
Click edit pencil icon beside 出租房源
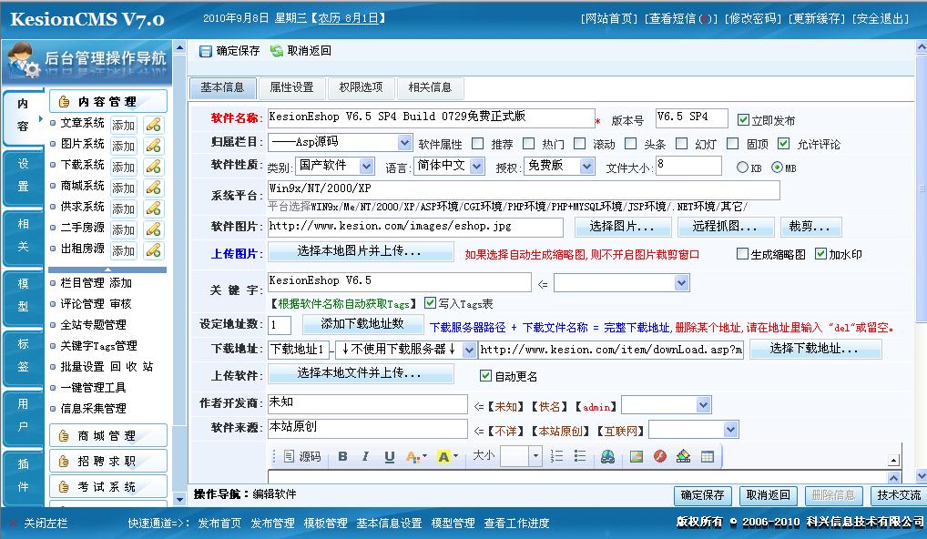tap(154, 250)
